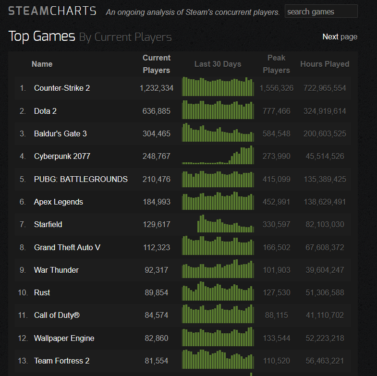Select hours played value 324,919,614
The width and height of the screenshot is (377, 376).
(325, 111)
